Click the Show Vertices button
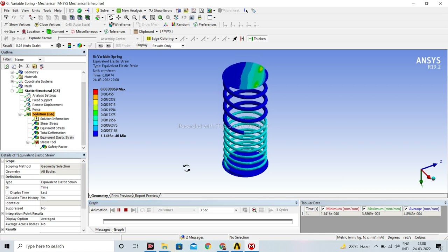The image size is (448, 252). point(17,24)
